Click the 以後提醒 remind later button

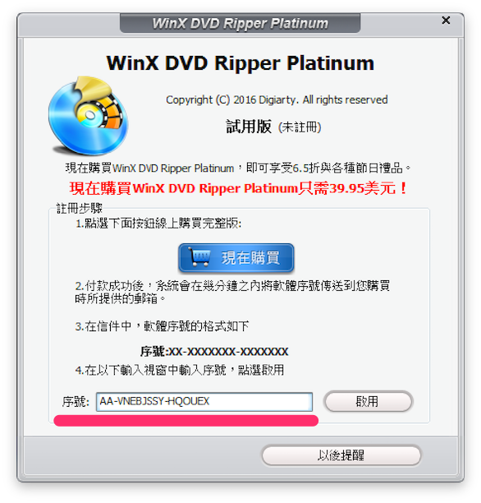tap(341, 455)
